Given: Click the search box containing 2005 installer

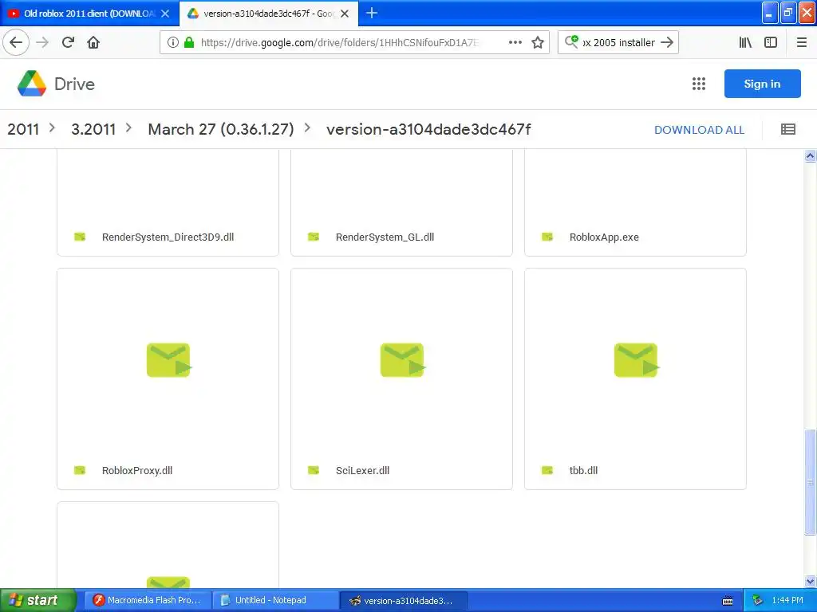Looking at the screenshot, I should pos(618,42).
